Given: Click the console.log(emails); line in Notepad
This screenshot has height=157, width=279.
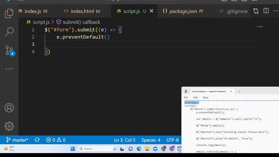Looking at the screenshot, I should (x=211, y=145).
